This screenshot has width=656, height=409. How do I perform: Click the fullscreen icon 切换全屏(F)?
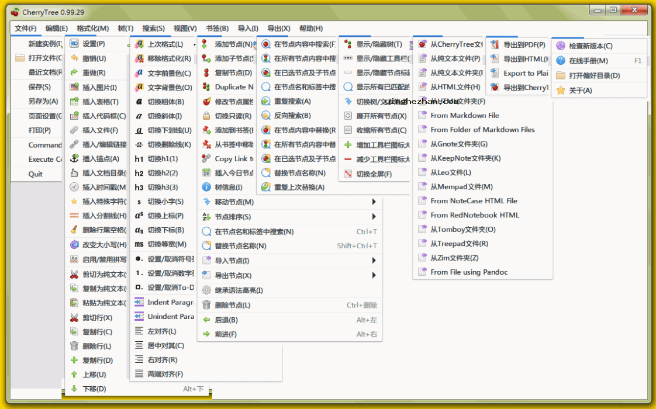tap(348, 174)
